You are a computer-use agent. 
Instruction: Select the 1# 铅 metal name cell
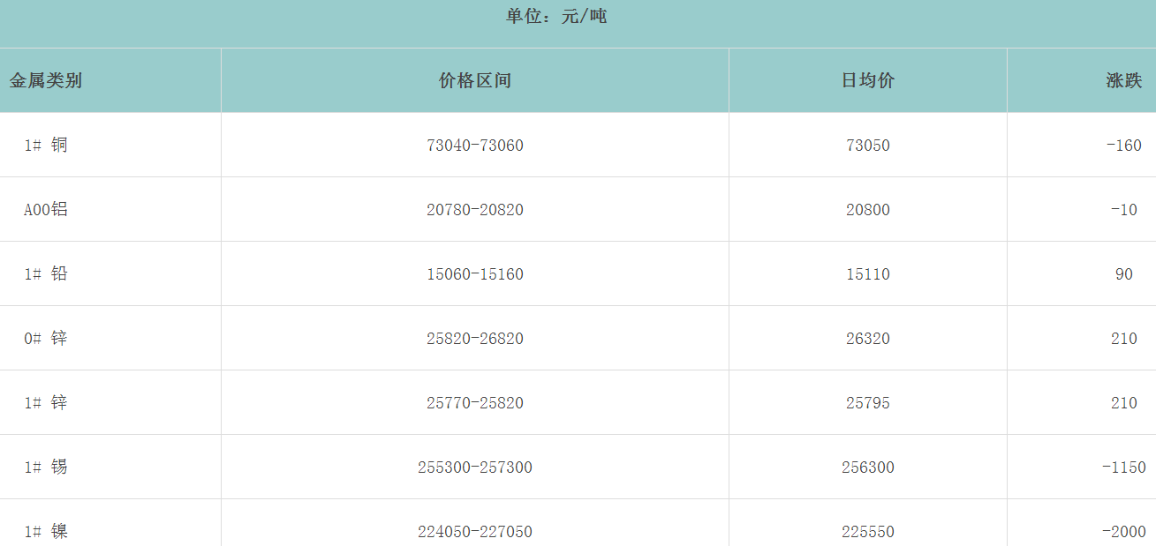[46, 274]
